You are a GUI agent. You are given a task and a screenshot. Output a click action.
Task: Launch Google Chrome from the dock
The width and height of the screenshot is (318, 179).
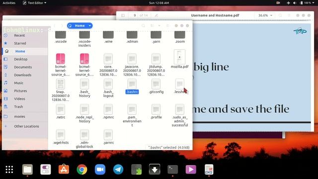[82, 170]
